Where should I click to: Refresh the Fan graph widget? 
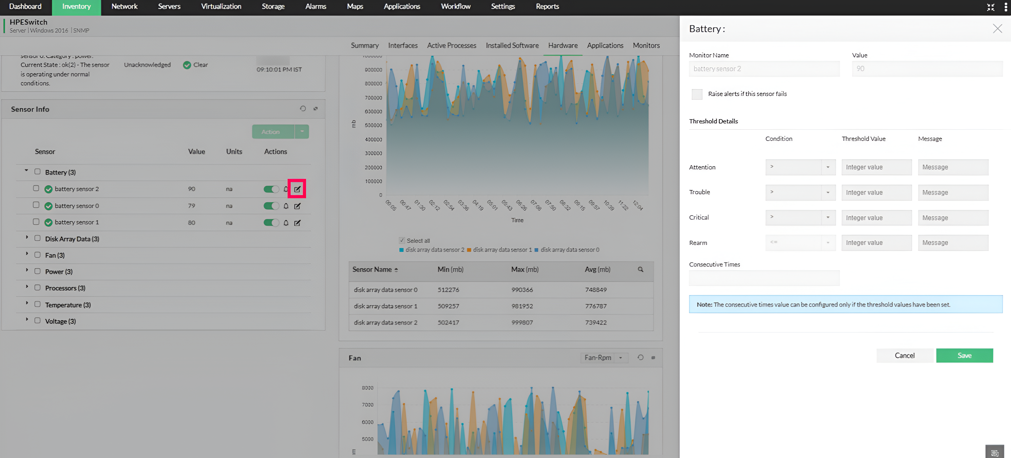(x=640, y=357)
